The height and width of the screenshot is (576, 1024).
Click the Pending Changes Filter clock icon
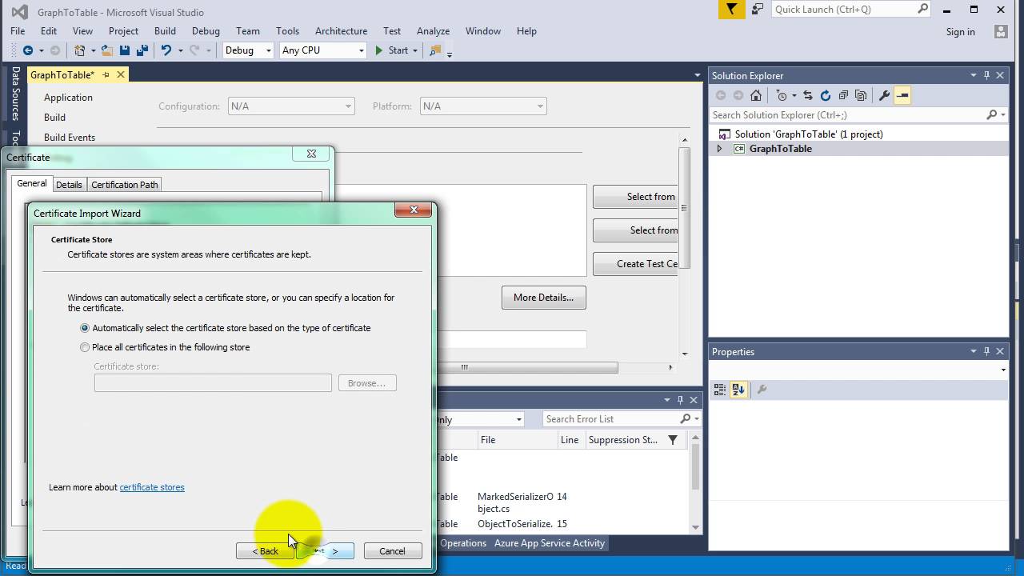(x=782, y=95)
